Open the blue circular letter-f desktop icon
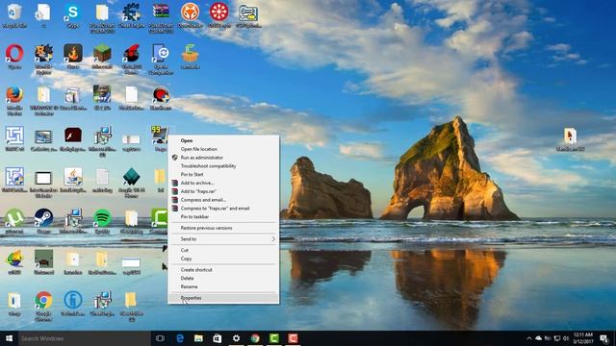This screenshot has width=616, height=346. 73,301
